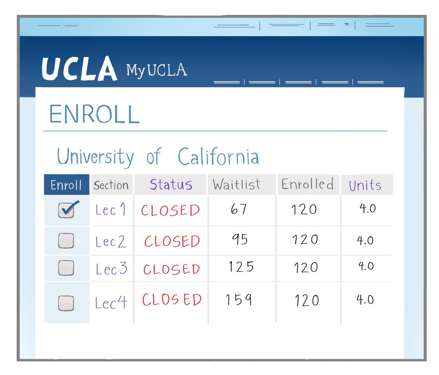Open the Lec 2 section link
Image resolution: width=439 pixels, height=375 pixels.
111,241
